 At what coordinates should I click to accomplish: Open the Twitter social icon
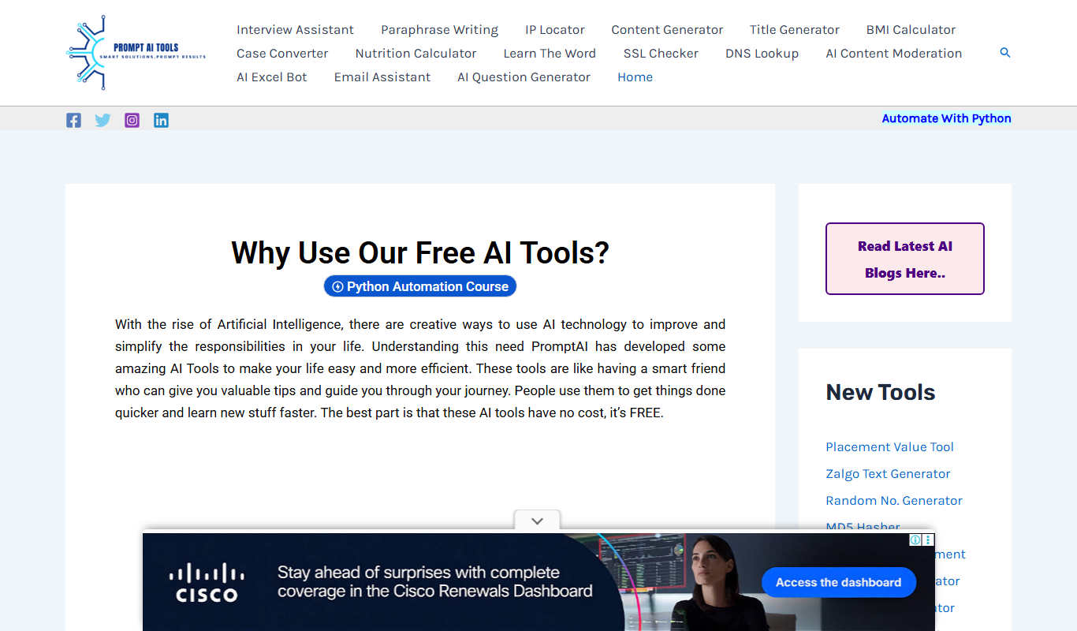102,121
